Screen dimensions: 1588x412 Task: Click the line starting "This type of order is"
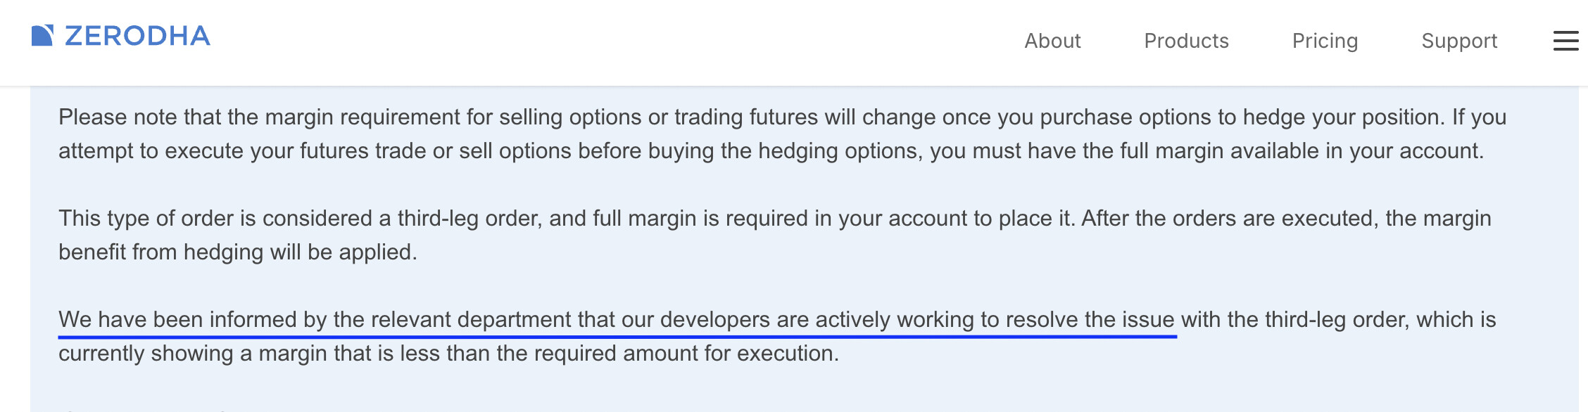point(775,219)
